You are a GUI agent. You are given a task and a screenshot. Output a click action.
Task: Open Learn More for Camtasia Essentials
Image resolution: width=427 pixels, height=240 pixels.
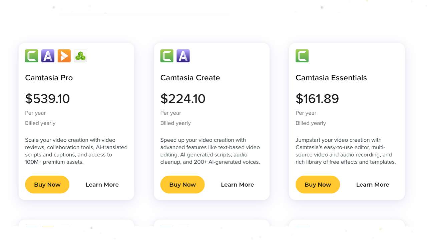pos(373,185)
